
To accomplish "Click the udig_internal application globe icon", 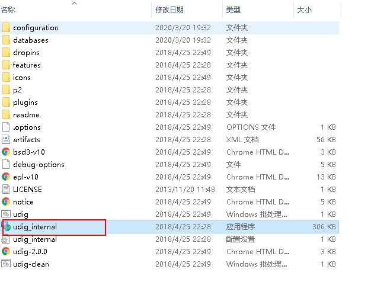I will point(7,227).
